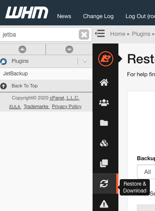Open the Change Log link
Screen dimensions: 155x211
98,16
